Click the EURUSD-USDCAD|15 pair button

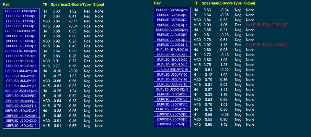(172, 124)
